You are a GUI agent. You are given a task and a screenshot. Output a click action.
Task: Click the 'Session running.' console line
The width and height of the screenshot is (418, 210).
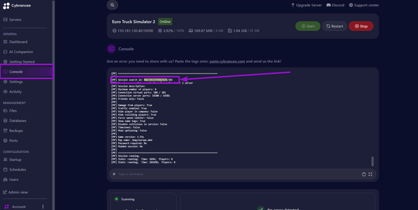point(125,156)
